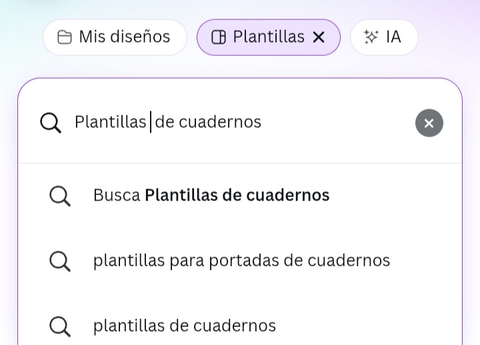Viewport: 480px width, 345px height.
Task: Click the word "cuadernos" in the search field
Action: click(x=220, y=122)
